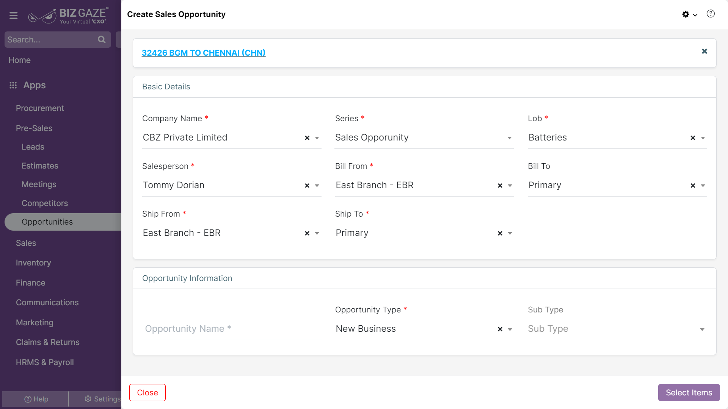Expand the Bill From dropdown arrow

pyautogui.click(x=510, y=186)
